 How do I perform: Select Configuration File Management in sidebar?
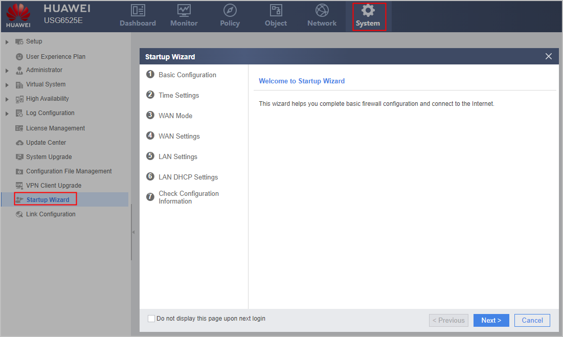pos(69,171)
